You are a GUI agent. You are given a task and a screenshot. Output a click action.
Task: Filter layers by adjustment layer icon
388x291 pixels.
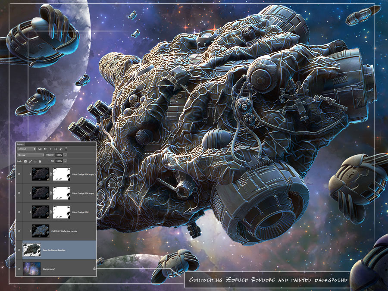(x=45, y=149)
